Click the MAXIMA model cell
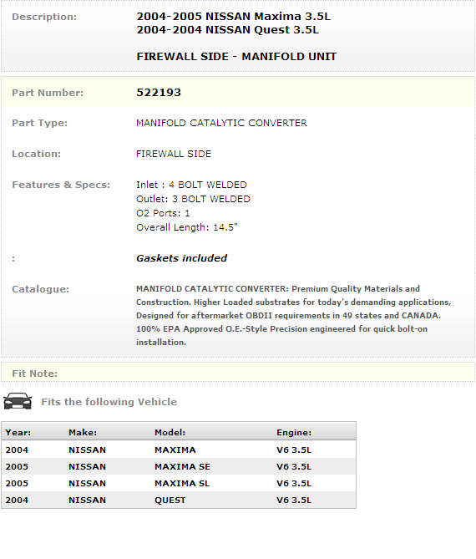476x559 pixels. tap(175, 450)
